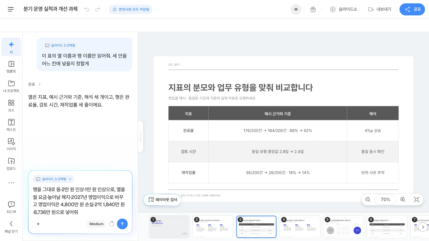Viewport: 429px width, 241px height.
Task: Click the blue 공유 share button
Action: [x=412, y=9]
